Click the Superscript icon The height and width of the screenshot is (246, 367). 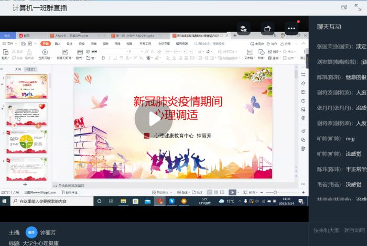coord(135,58)
